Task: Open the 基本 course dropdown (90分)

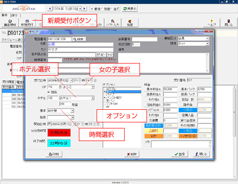Action: 72,111
